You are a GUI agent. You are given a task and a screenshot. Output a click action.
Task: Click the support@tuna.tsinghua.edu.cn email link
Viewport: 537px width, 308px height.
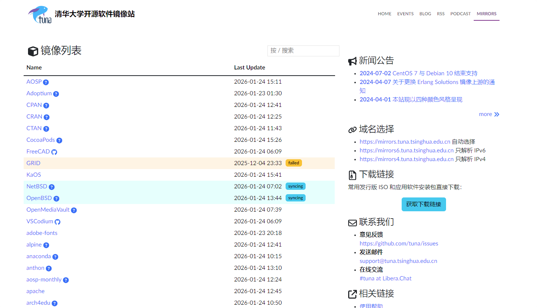[x=398, y=261]
